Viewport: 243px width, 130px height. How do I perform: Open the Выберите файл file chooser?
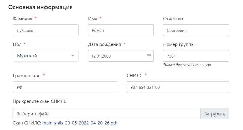(x=107, y=114)
